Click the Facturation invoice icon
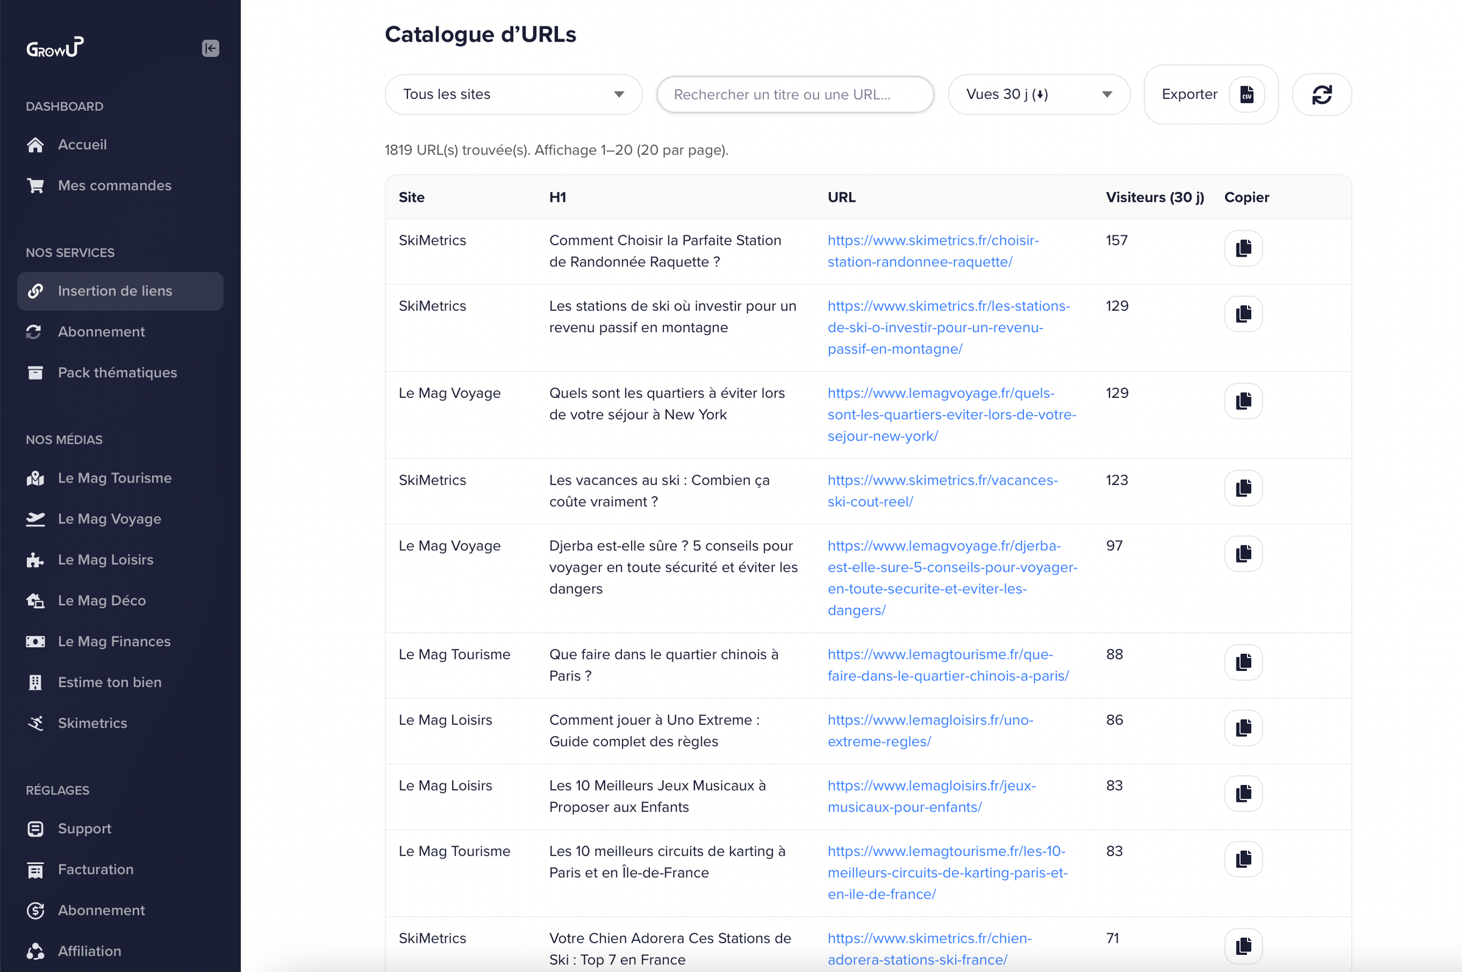Screen dimensions: 1462x972 tap(35, 870)
